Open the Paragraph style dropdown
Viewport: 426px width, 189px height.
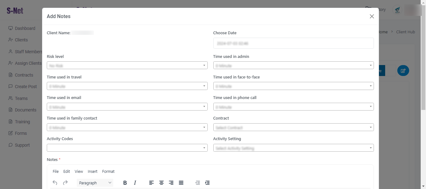pos(95,183)
